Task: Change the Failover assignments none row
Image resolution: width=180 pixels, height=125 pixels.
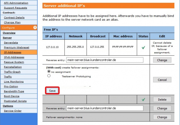Action: pos(162,117)
